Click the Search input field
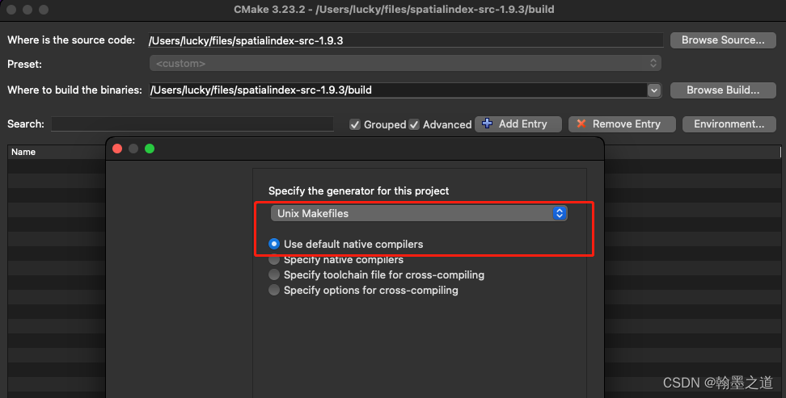Viewport: 786px width, 398px height. pyautogui.click(x=192, y=124)
